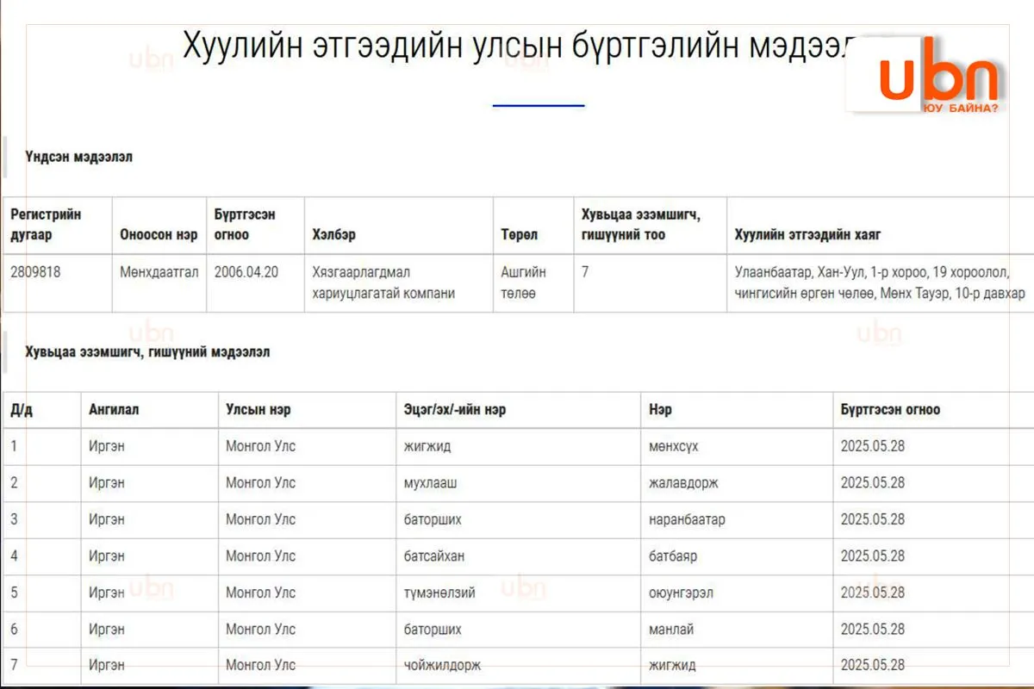
Task: Click row number 2 in the Д/д column
Action: tap(14, 483)
